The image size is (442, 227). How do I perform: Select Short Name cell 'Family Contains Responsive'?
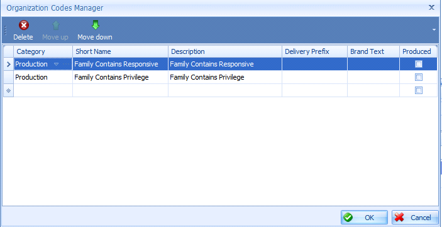pos(121,64)
